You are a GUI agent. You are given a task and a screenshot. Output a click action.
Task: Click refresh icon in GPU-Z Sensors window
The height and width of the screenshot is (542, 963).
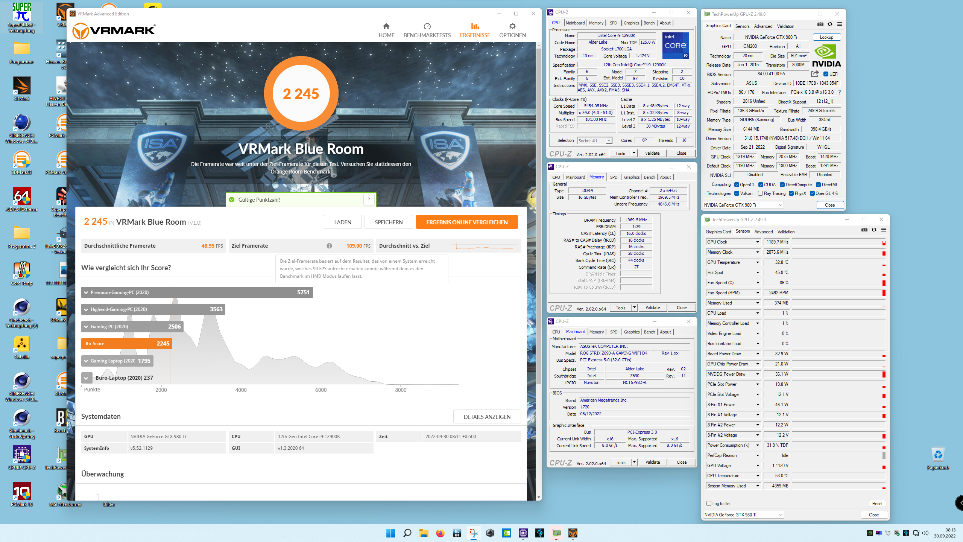coord(874,230)
